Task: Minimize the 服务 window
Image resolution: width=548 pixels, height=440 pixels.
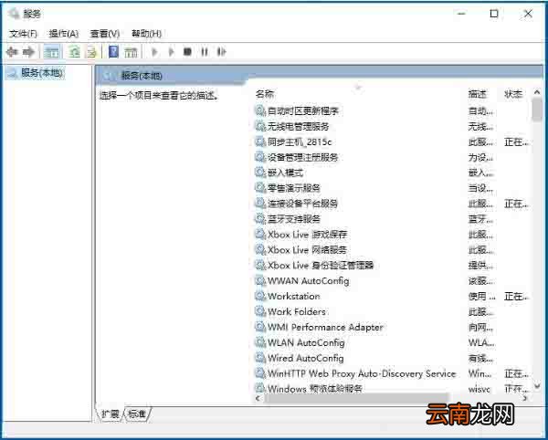Action: pos(461,14)
